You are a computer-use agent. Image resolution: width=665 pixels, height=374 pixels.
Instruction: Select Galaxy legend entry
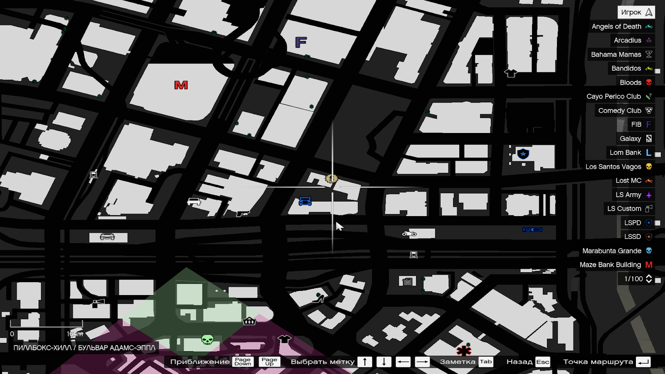point(635,138)
